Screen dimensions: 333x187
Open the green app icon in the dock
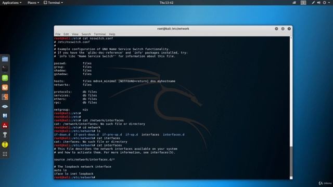pos(5,78)
